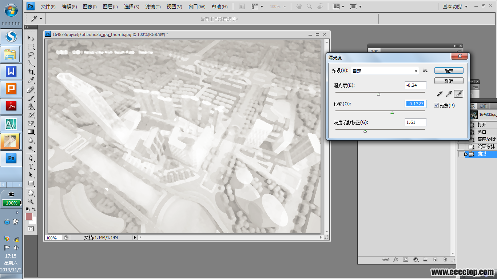Viewport: 497px width, 279px height.
Task: Select the Spot Healing Brush tool
Action: point(31,90)
